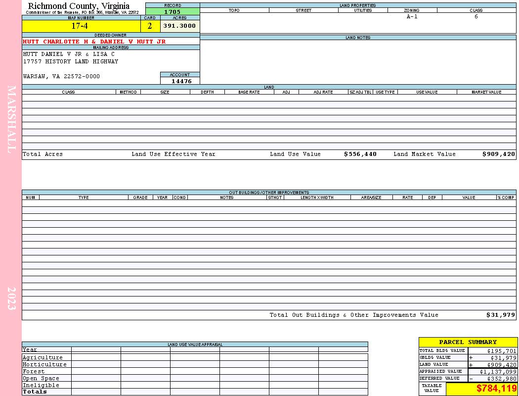Click the 2023 year on sidebar

[x=11, y=298]
